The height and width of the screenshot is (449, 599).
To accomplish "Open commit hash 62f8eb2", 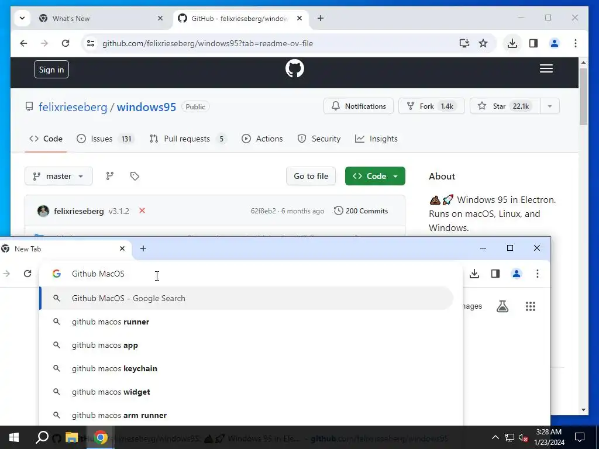I will click(263, 211).
